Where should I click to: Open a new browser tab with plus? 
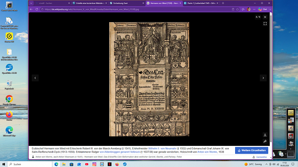click(x=223, y=3)
